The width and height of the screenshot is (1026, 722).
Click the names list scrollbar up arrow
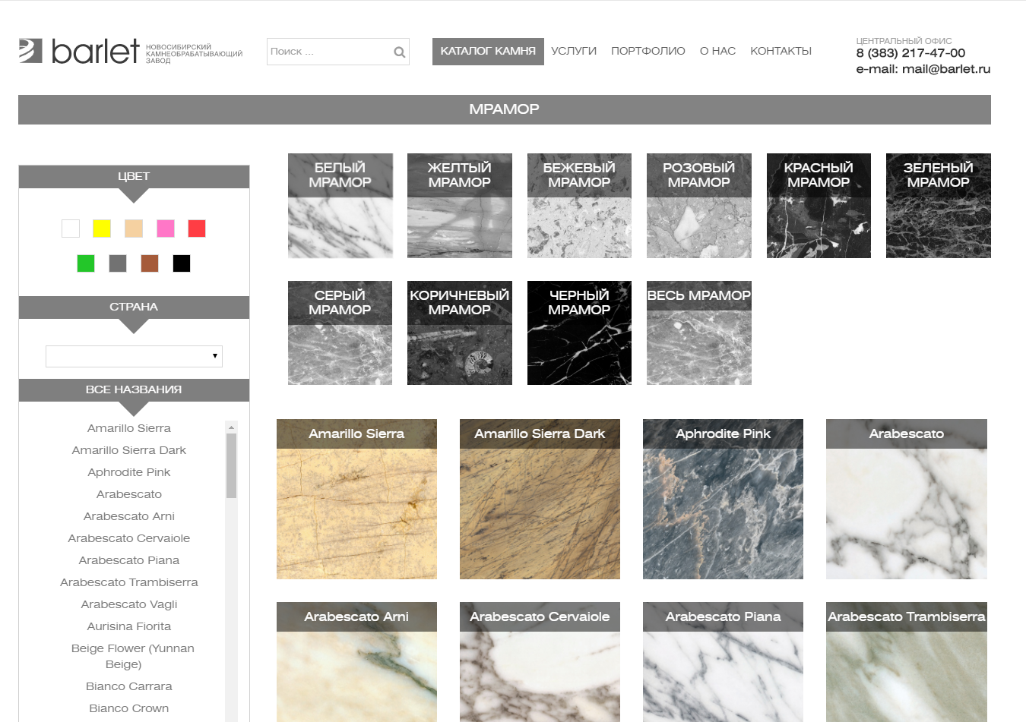point(231,427)
